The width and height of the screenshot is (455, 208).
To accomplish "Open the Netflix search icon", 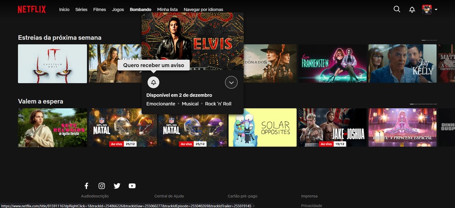I will coord(397,9).
